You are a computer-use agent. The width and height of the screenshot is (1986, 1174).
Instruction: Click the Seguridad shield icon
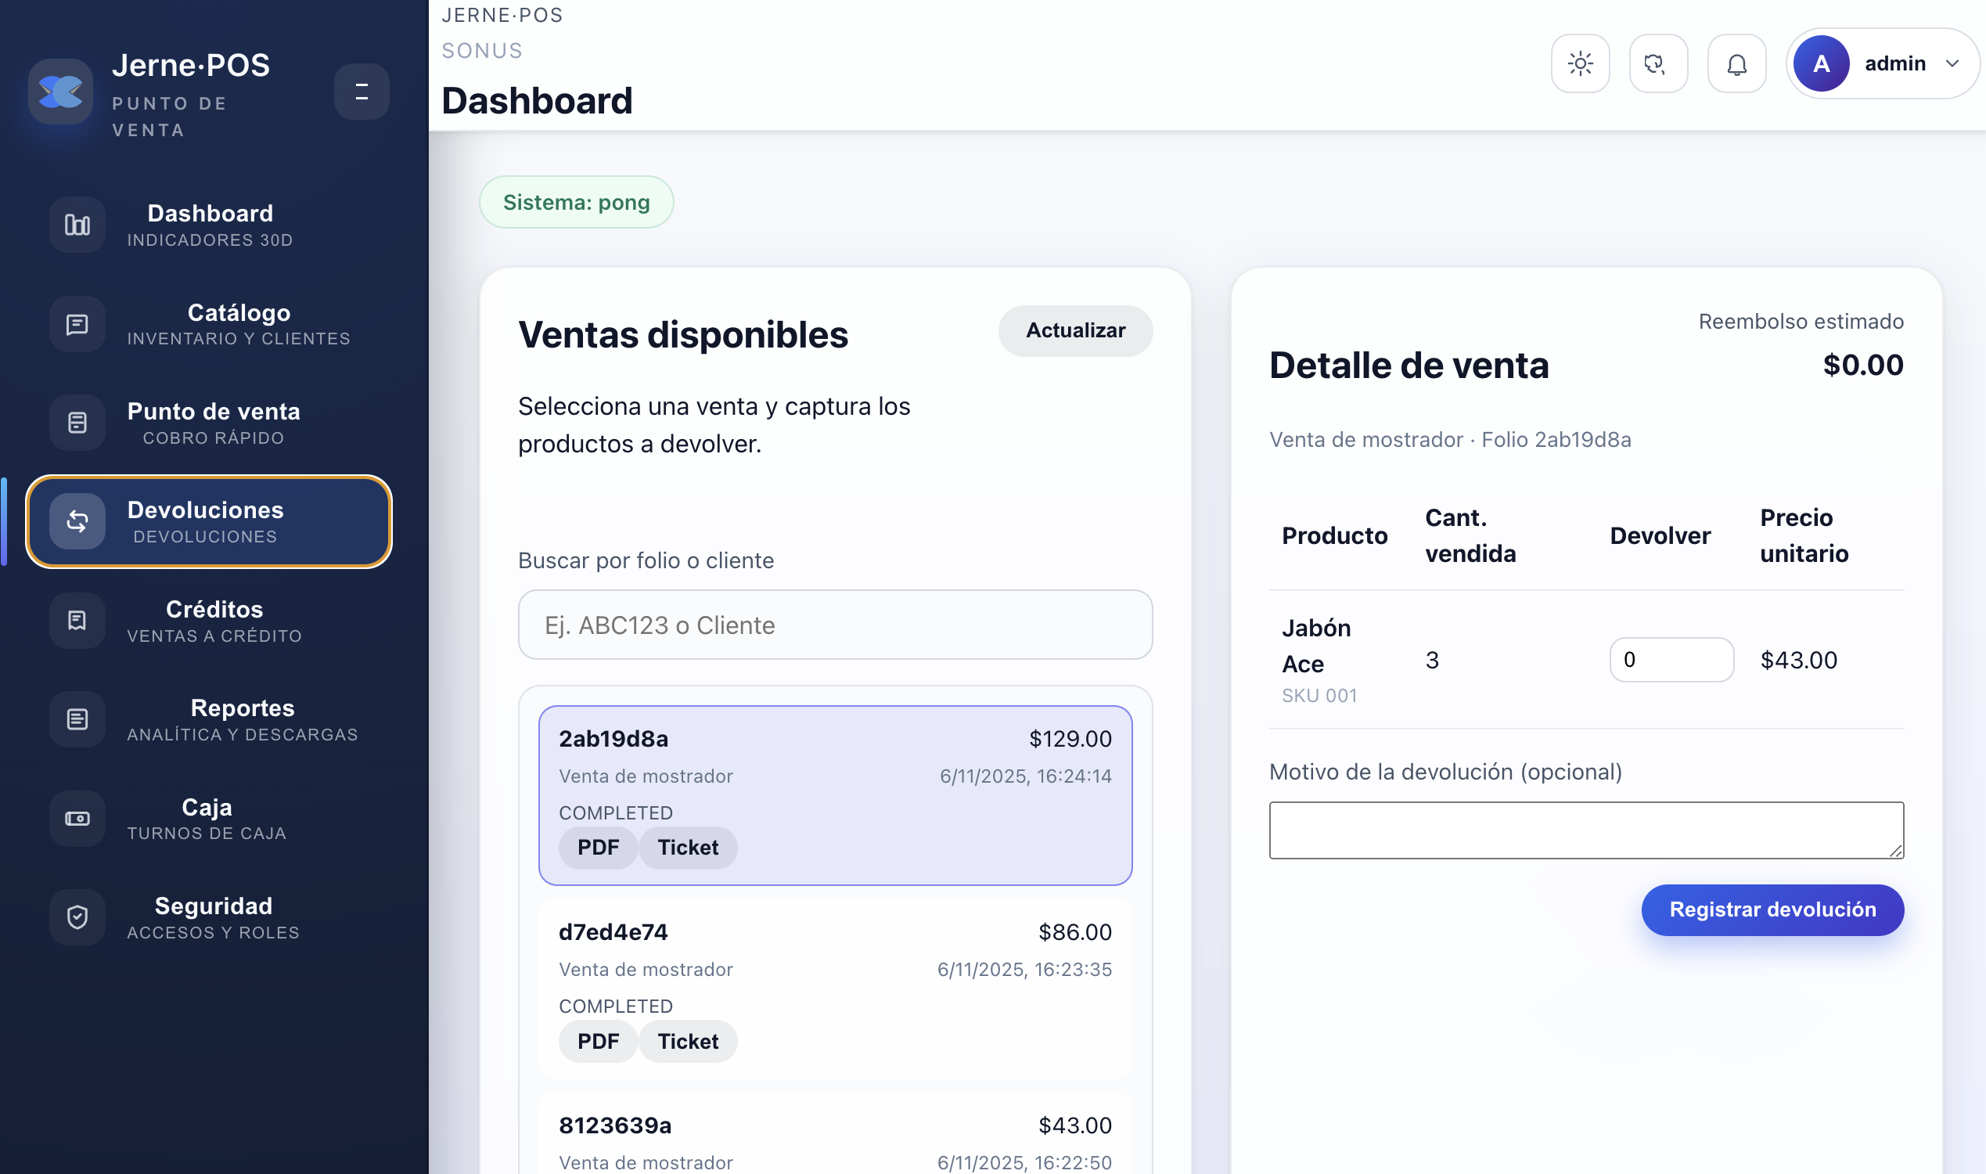pyautogui.click(x=77, y=917)
